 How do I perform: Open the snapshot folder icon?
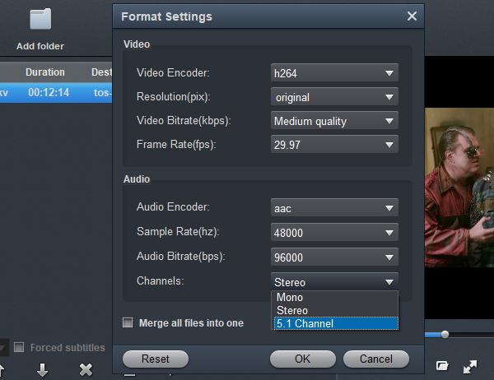point(442,366)
